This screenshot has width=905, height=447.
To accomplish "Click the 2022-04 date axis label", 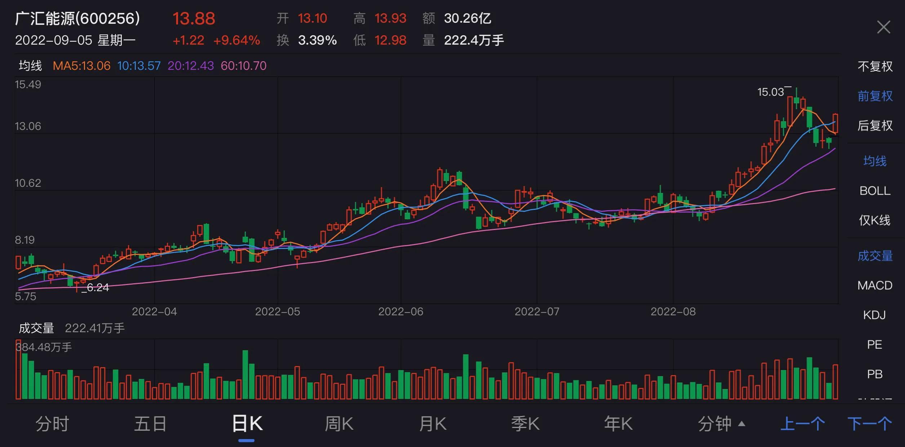I will tap(154, 311).
